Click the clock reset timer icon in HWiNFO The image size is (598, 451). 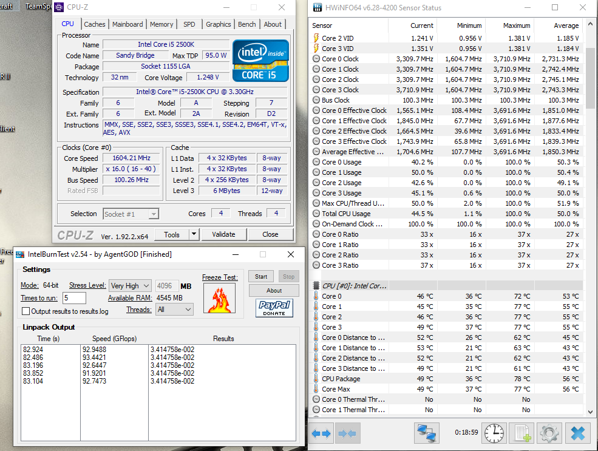point(494,433)
